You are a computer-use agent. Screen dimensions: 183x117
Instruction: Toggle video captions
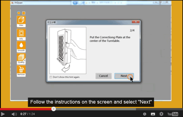(x=153, y=114)
